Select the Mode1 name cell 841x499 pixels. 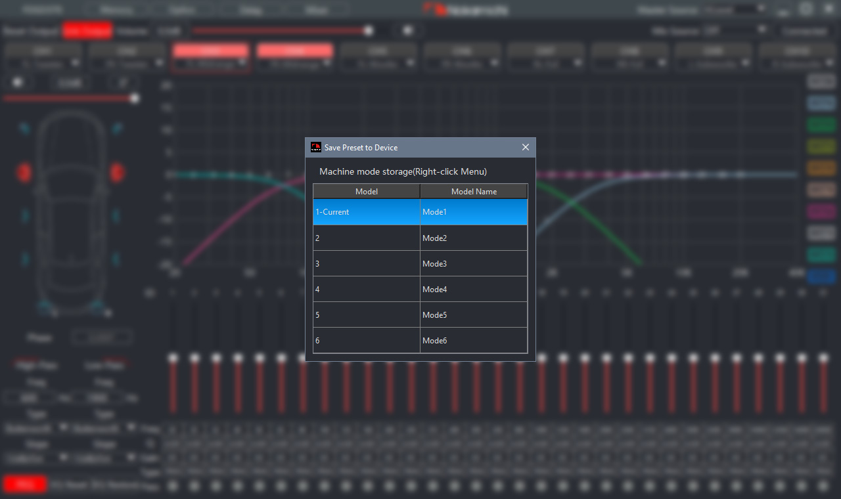[474, 212]
